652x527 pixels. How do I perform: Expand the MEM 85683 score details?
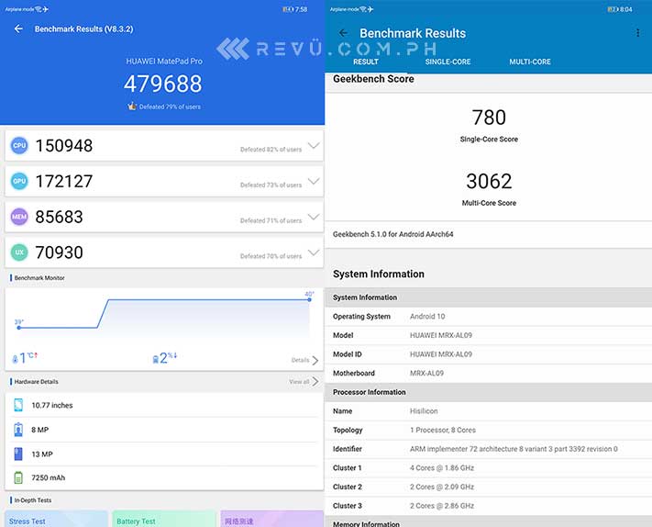314,217
